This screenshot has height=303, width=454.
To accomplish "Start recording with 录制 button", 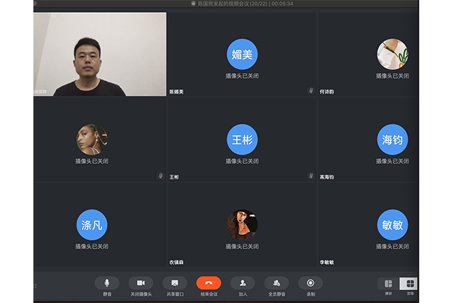I will [310, 283].
